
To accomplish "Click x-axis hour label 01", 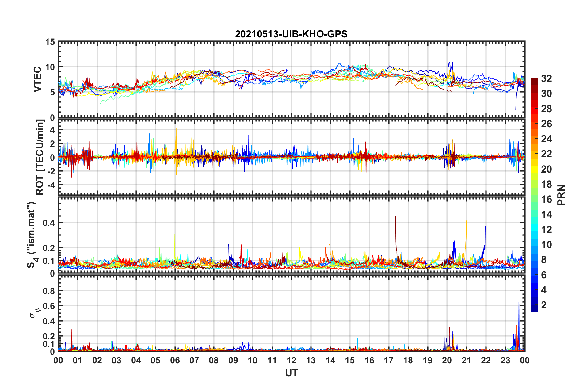I will point(78,360).
